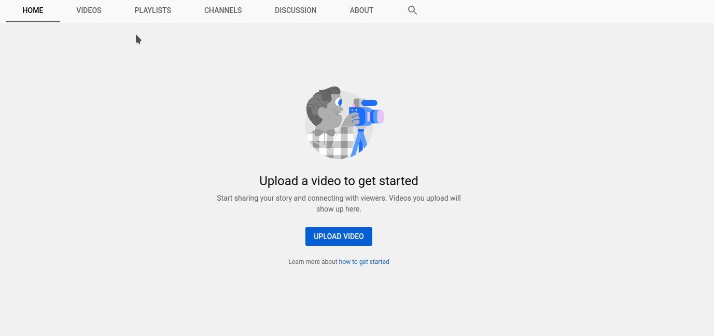View the DISCUSSION tab
The height and width of the screenshot is (336, 714).
click(296, 10)
